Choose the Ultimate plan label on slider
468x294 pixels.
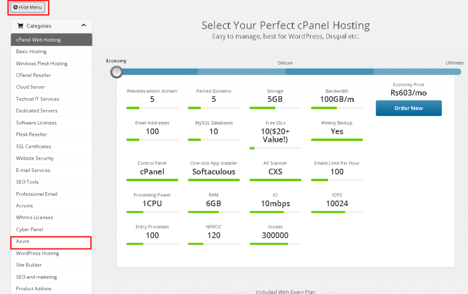click(454, 63)
